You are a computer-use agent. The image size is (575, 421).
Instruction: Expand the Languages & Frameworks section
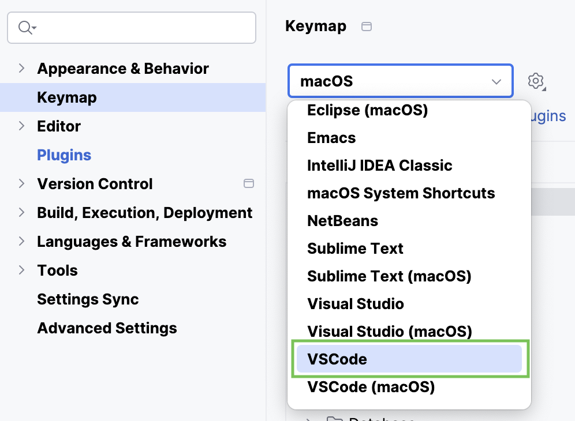[21, 241]
